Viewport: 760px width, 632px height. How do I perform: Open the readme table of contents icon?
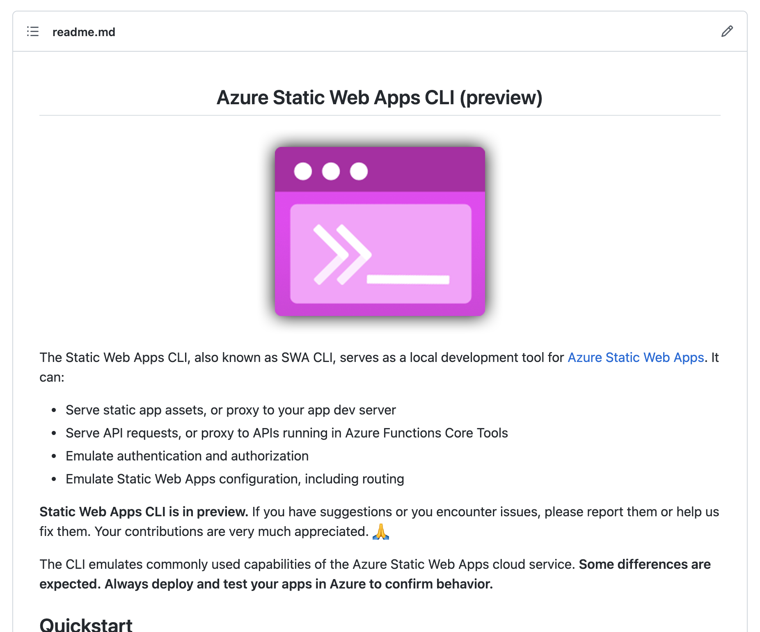click(x=33, y=32)
